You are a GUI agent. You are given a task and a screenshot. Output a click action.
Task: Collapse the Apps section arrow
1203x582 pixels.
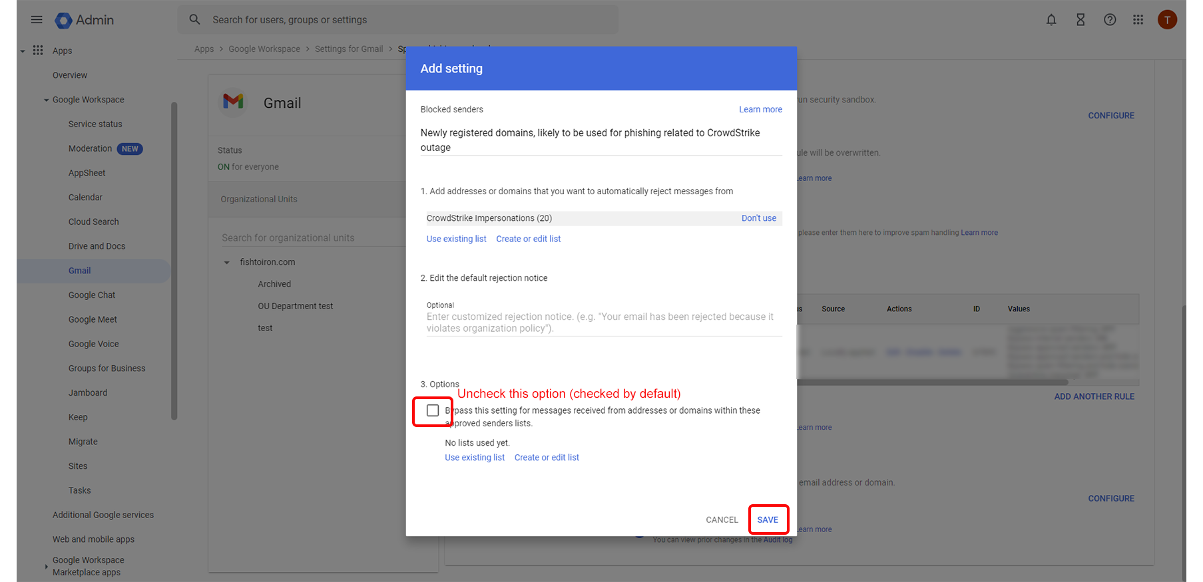point(23,51)
